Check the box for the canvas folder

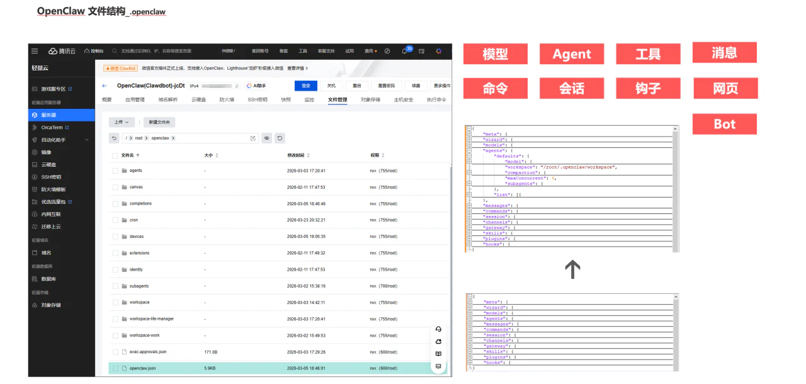[115, 187]
